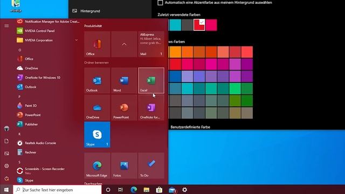The image size is (345, 194).
Task: Click the Power icon in Start sidebar
Action: tap(6, 178)
